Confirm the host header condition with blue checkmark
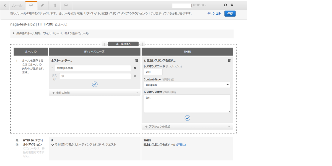The width and height of the screenshot is (332, 166). tap(95, 84)
